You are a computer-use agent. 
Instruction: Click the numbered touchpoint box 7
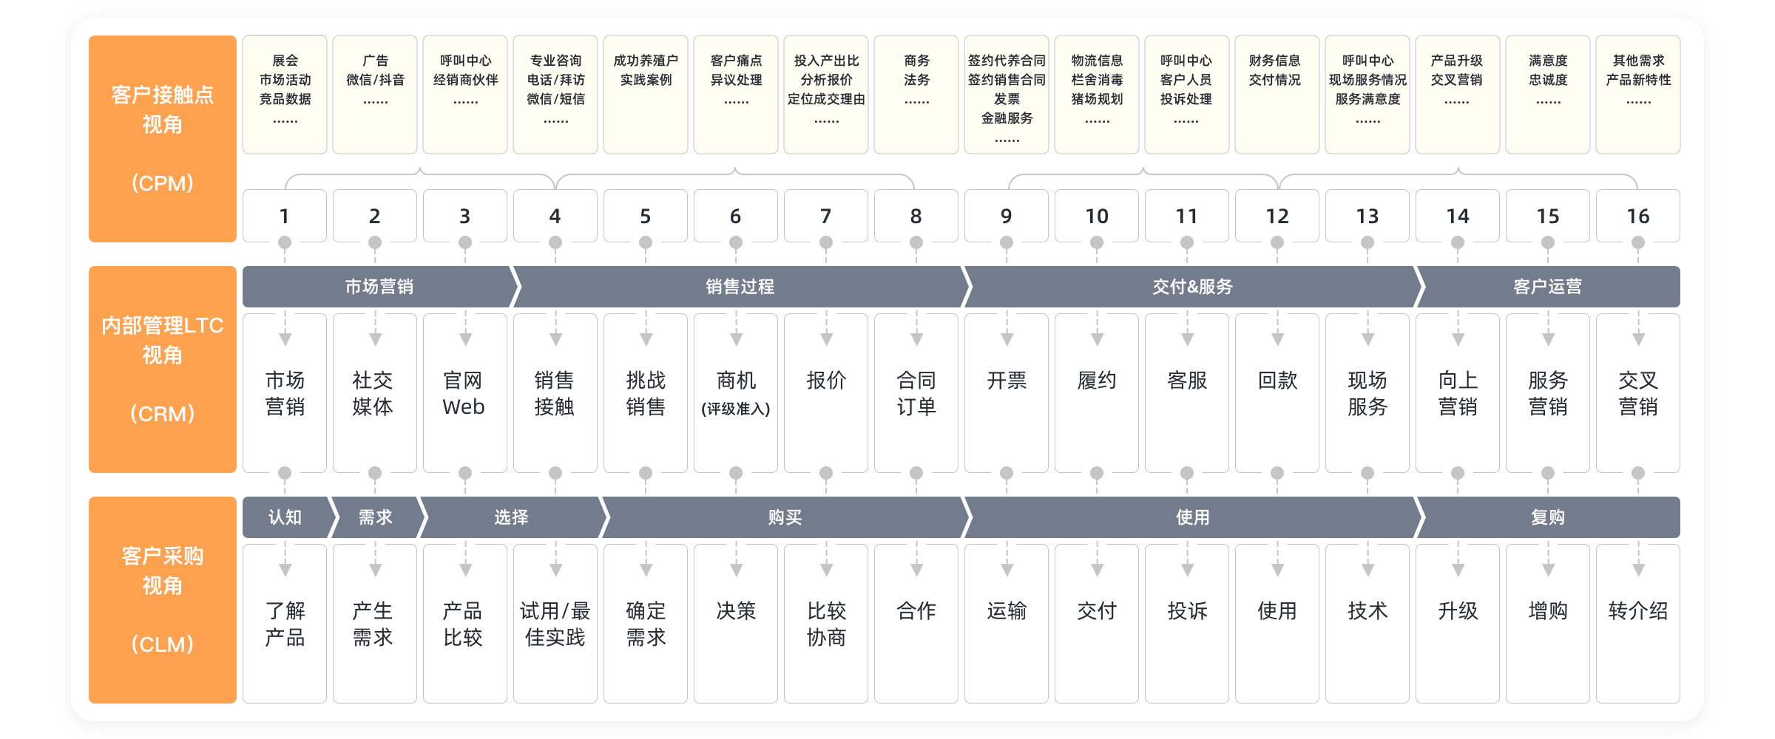click(x=826, y=216)
